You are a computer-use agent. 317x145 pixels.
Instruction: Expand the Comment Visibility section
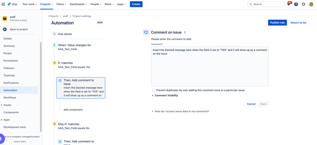165,95
